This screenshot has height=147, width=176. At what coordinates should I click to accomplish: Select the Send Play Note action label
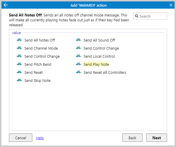coord(96,65)
